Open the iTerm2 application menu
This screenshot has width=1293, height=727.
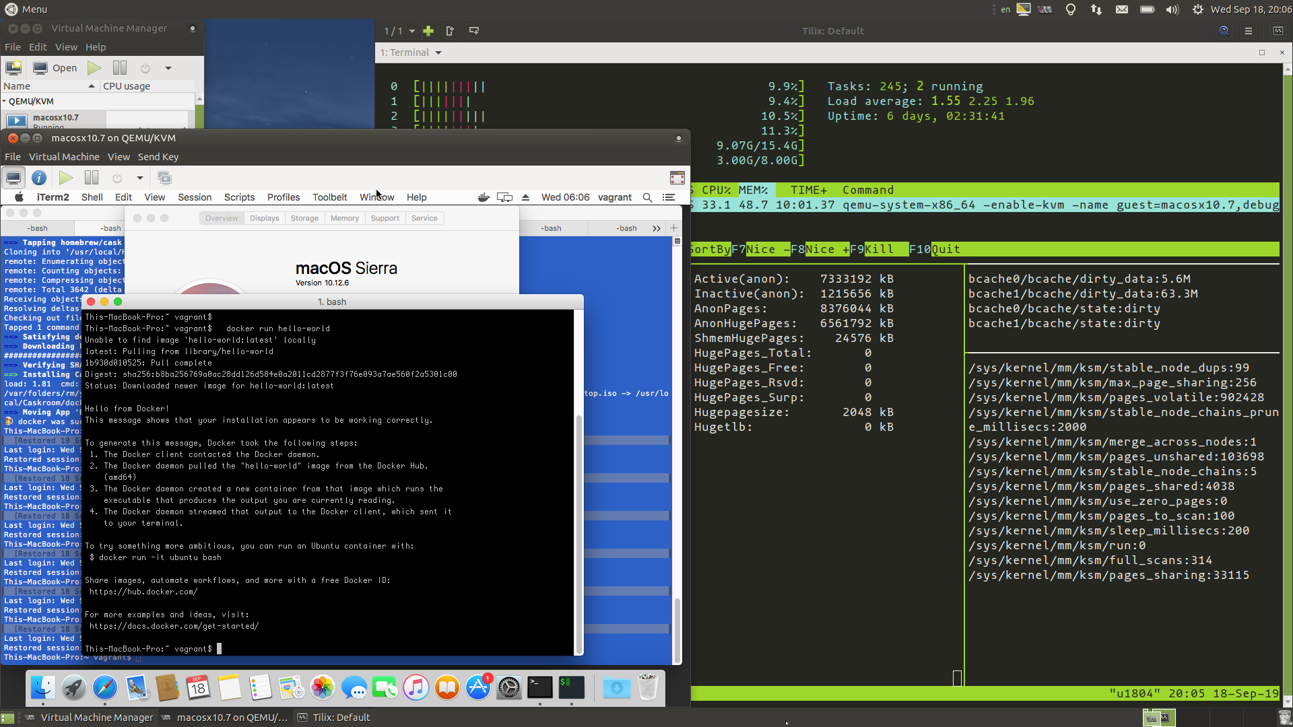[x=53, y=197]
